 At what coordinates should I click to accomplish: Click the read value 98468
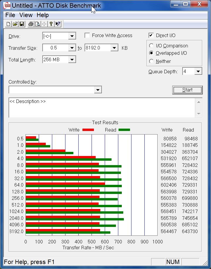point(191,139)
